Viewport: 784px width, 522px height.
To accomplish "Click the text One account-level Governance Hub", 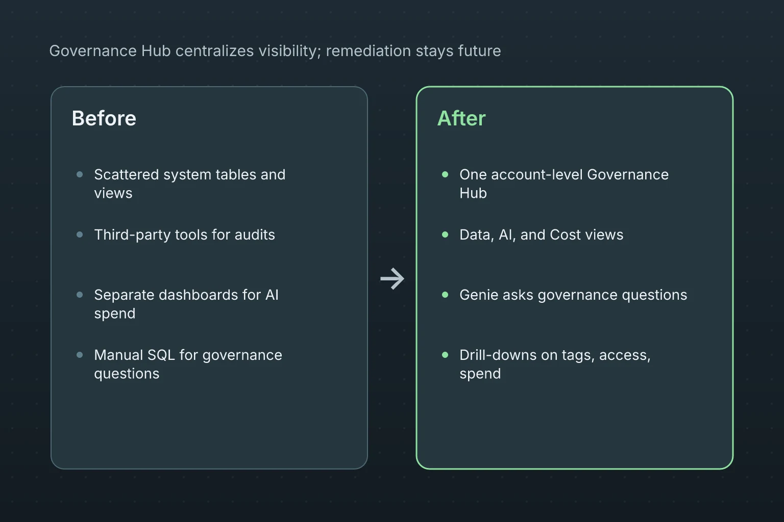I will pos(564,184).
